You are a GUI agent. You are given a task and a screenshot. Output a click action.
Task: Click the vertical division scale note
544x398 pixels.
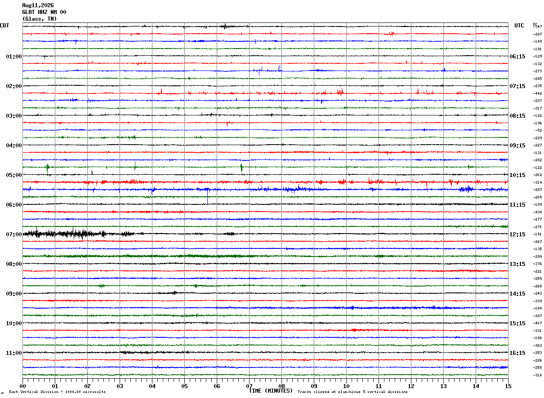[57, 392]
